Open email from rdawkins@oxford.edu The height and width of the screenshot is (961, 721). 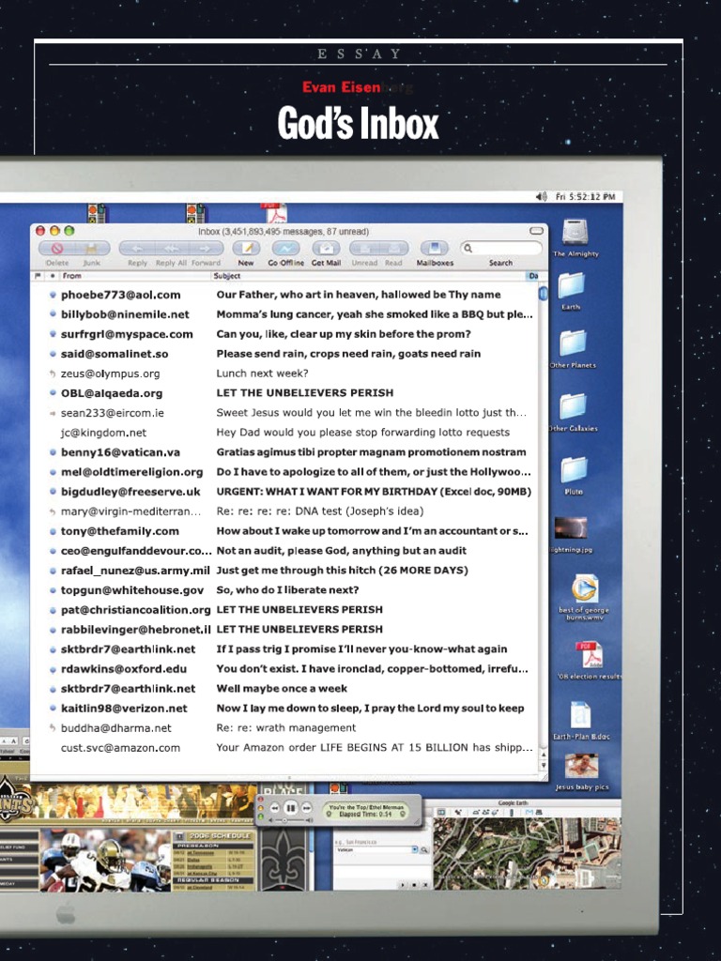[x=284, y=668]
